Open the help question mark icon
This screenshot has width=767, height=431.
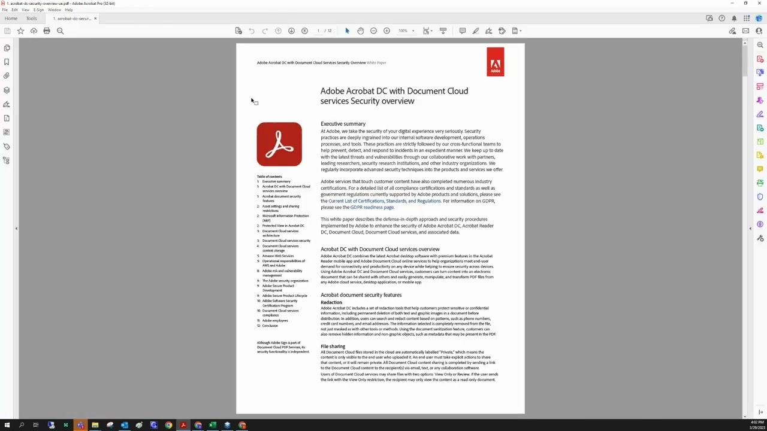tap(722, 19)
